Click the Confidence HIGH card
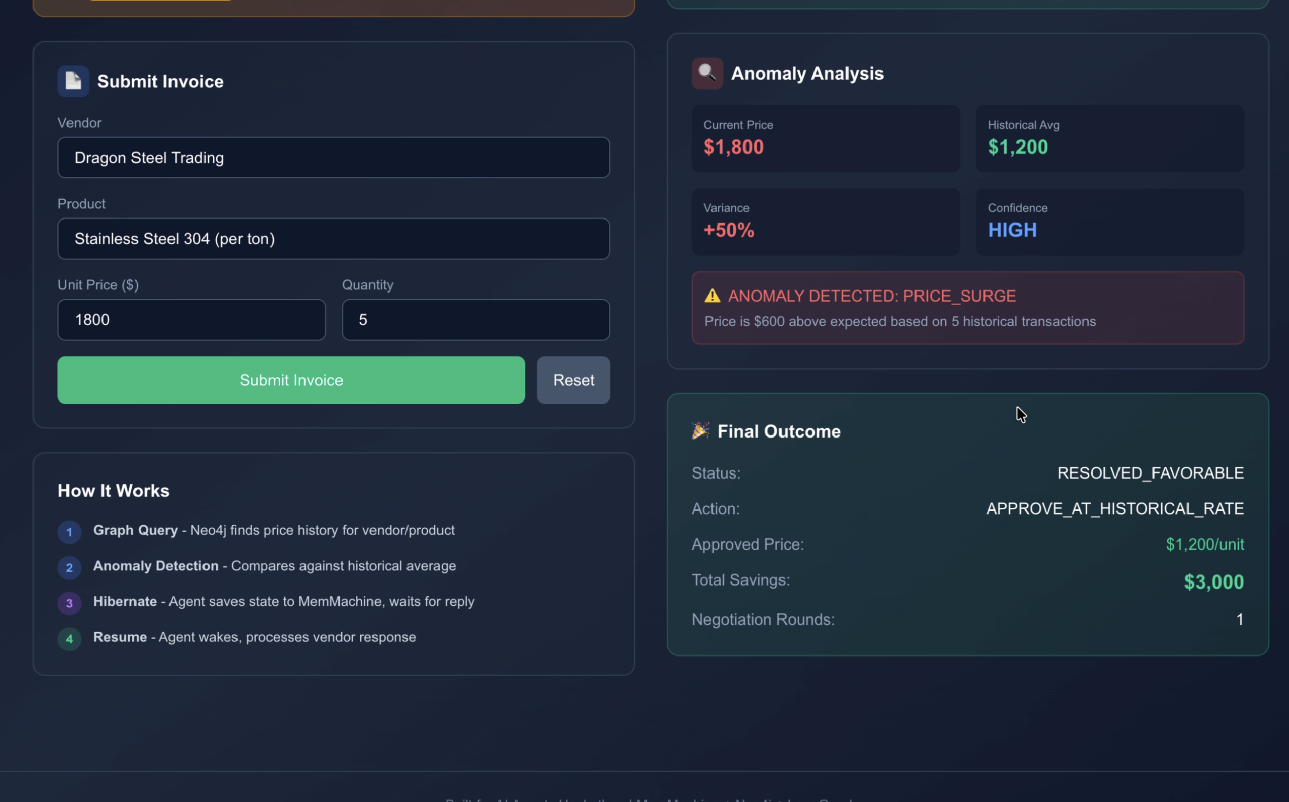 pyautogui.click(x=1109, y=222)
